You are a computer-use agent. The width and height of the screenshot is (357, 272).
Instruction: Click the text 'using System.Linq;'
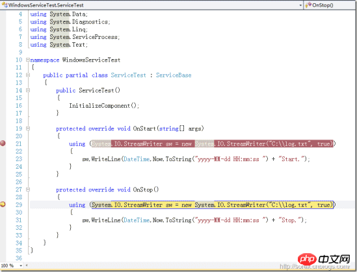click(x=59, y=29)
